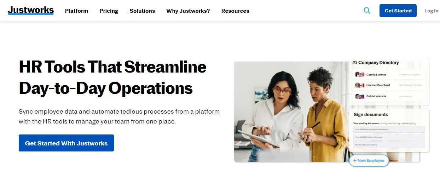Image resolution: width=440 pixels, height=178 pixels.
Task: Click the Form 2848 IRS Power of Attorney row
Action: coord(389,137)
